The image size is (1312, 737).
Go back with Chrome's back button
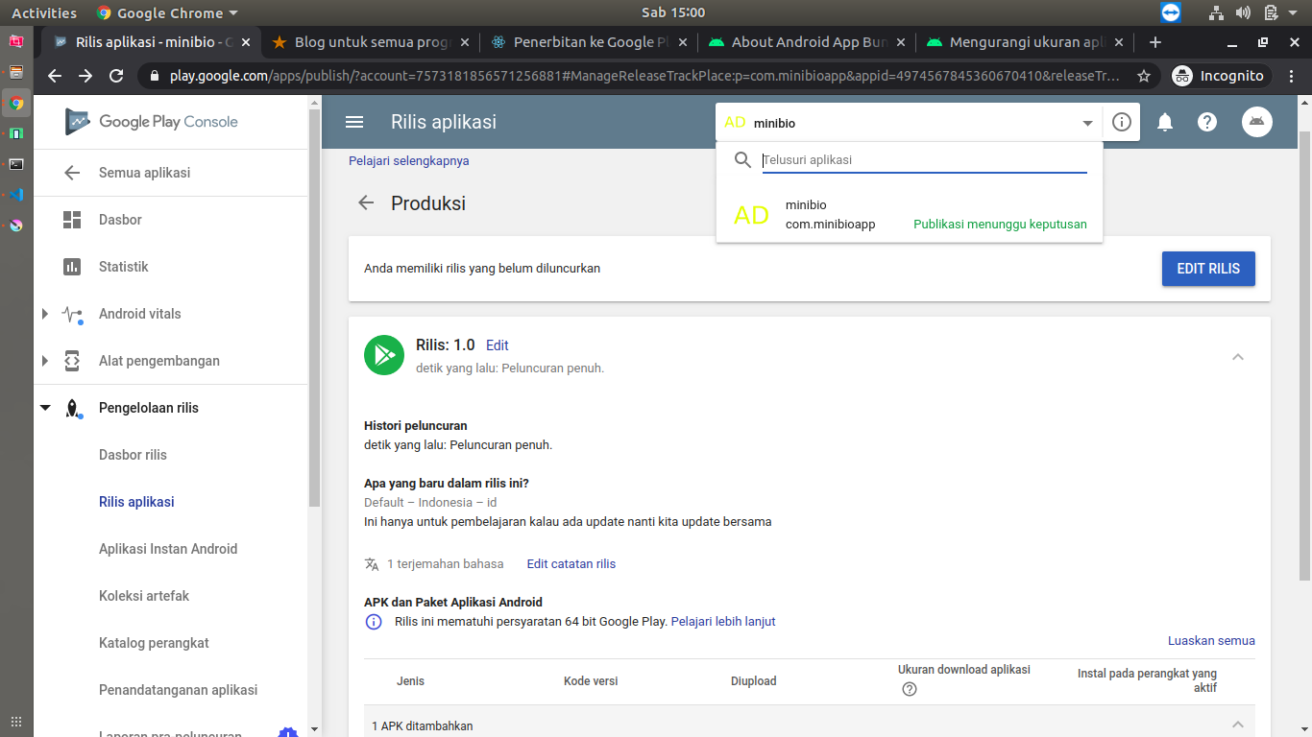point(55,76)
